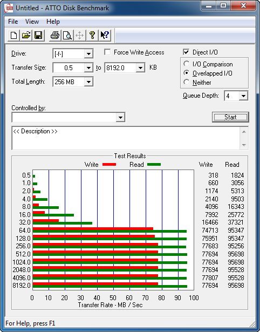Click inside the Description text box
The width and height of the screenshot is (260, 332).
tap(126, 138)
